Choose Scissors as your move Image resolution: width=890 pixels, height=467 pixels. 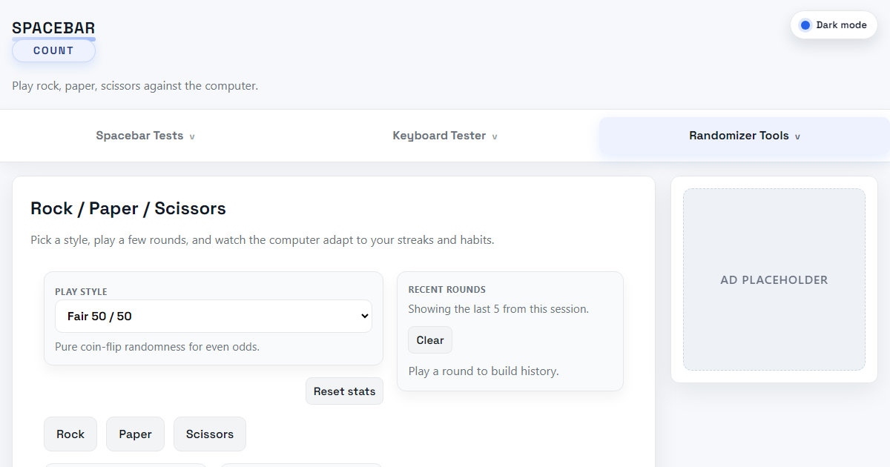(x=210, y=434)
